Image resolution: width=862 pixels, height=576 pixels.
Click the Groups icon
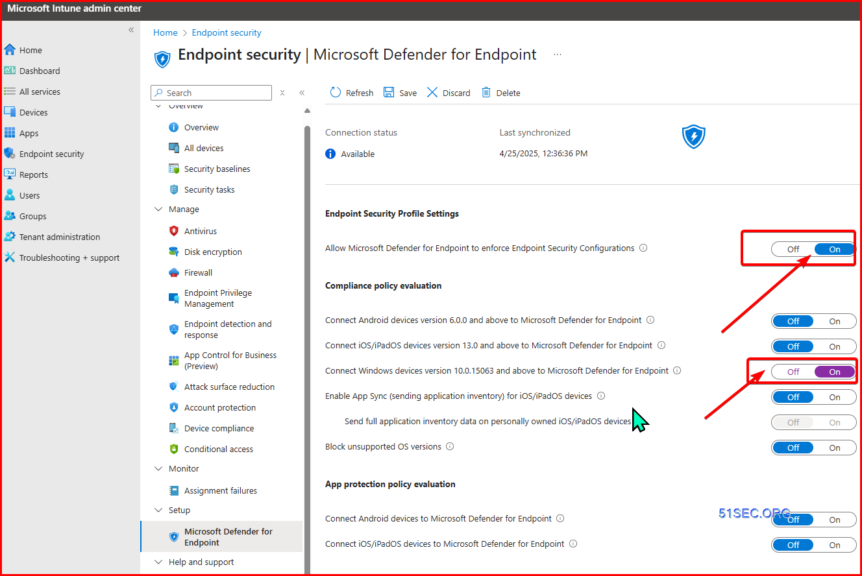10,216
